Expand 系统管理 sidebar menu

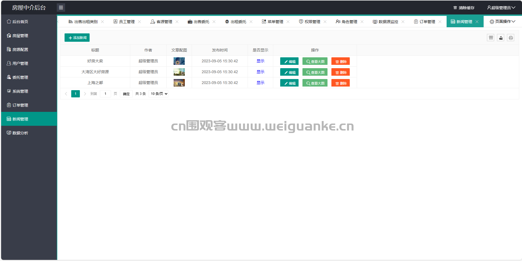29,91
